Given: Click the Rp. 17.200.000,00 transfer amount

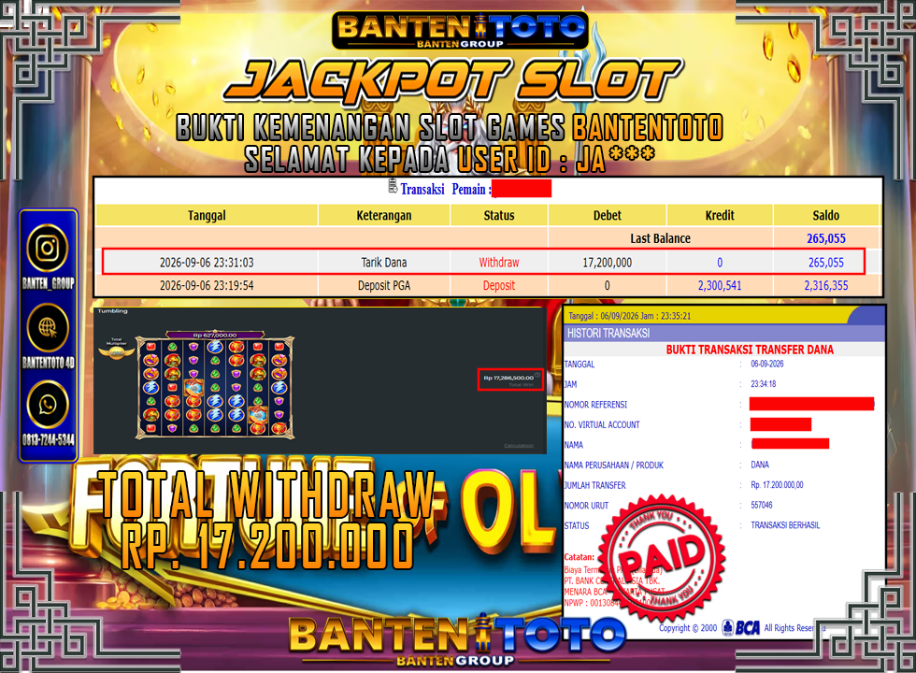Looking at the screenshot, I should tap(777, 485).
